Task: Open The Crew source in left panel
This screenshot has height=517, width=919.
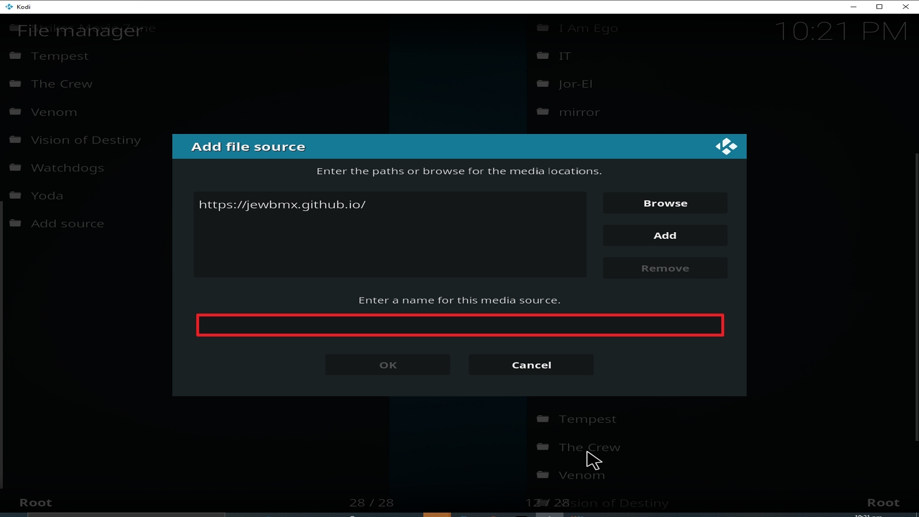Action: 62,84
